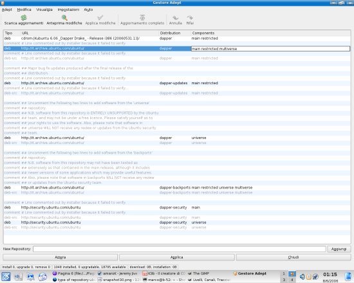Open the Modifica menu
The height and width of the screenshot is (283, 354).
(24, 10)
